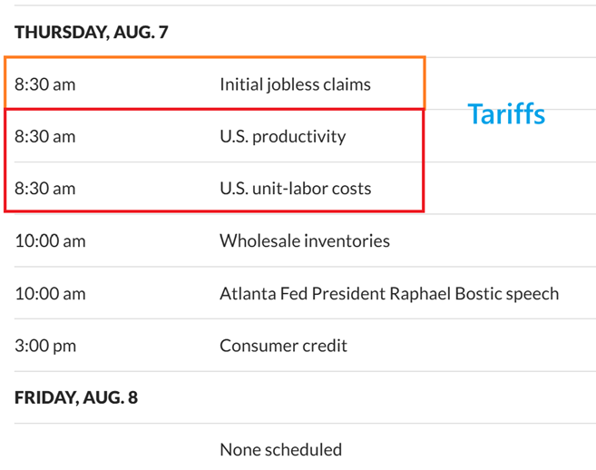Click the 10:00 am time for Wholesale inventories

click(x=50, y=241)
